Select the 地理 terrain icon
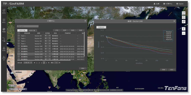Image resolution: width=191 pixels, height=95 pixels. coord(4,30)
